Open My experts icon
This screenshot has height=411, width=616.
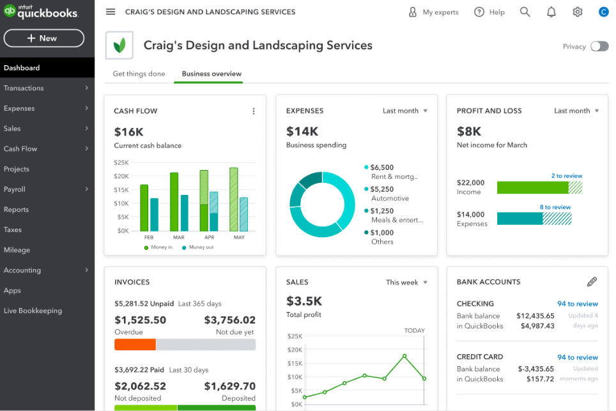413,12
